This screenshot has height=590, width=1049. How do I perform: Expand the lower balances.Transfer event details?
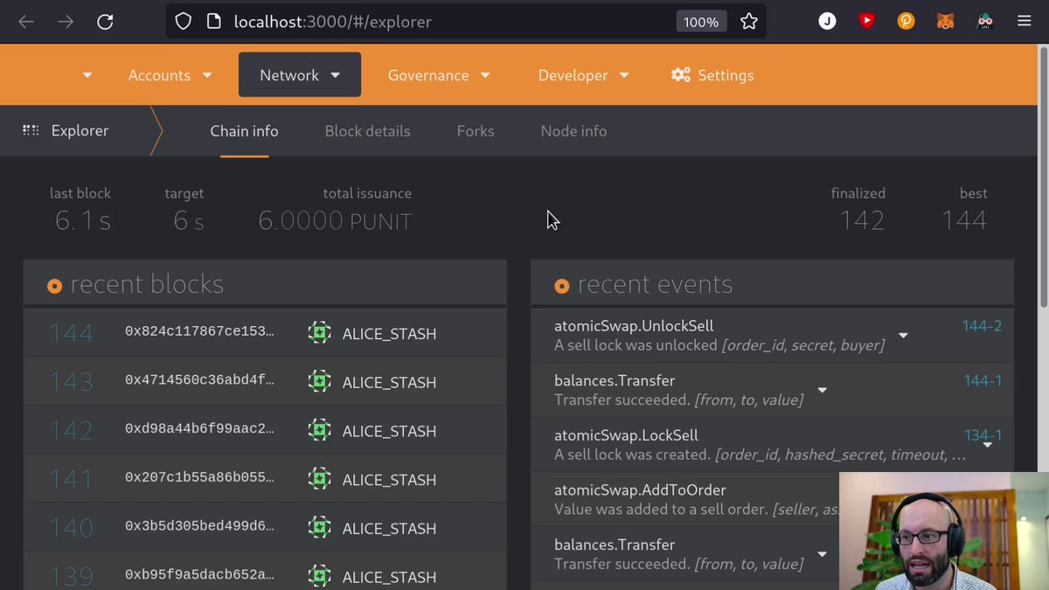pyautogui.click(x=822, y=554)
